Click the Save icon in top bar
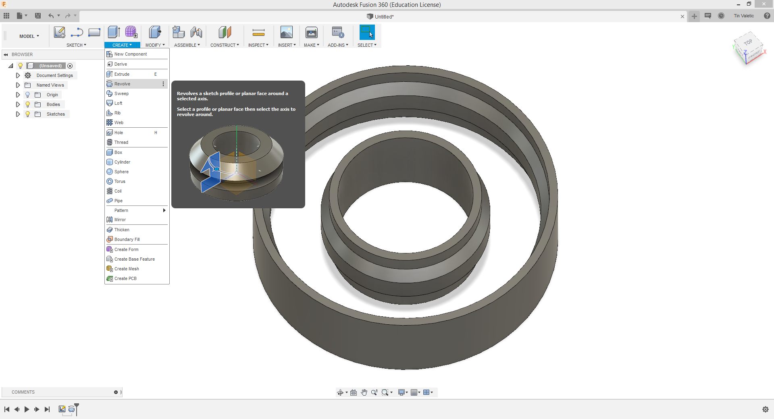 pyautogui.click(x=38, y=16)
